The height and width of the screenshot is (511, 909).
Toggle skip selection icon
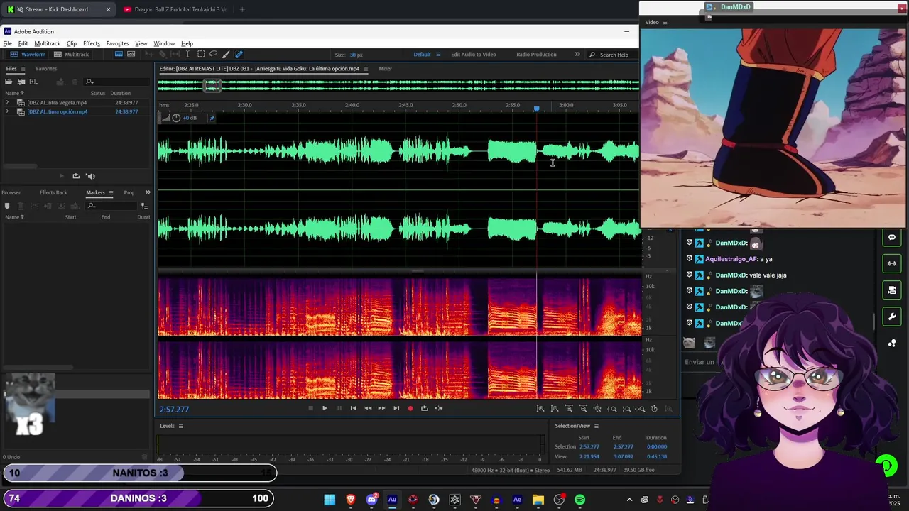pyautogui.click(x=438, y=408)
